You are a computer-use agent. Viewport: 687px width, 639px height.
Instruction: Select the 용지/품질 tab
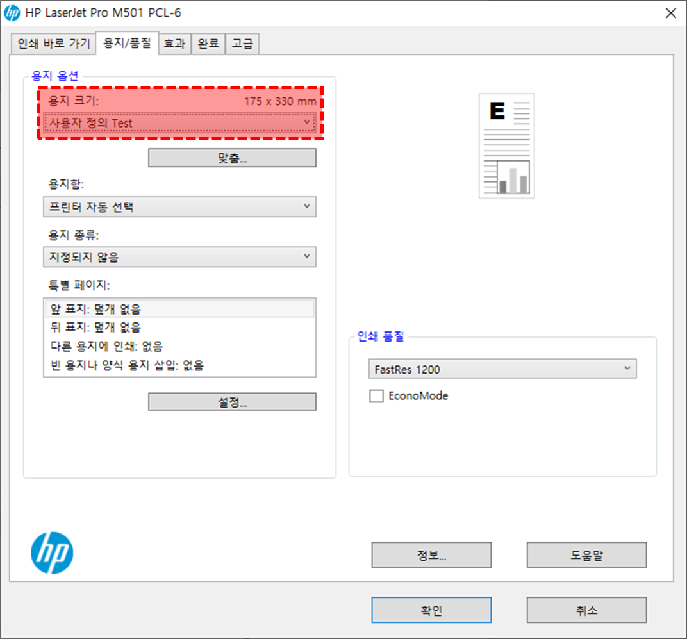click(127, 43)
